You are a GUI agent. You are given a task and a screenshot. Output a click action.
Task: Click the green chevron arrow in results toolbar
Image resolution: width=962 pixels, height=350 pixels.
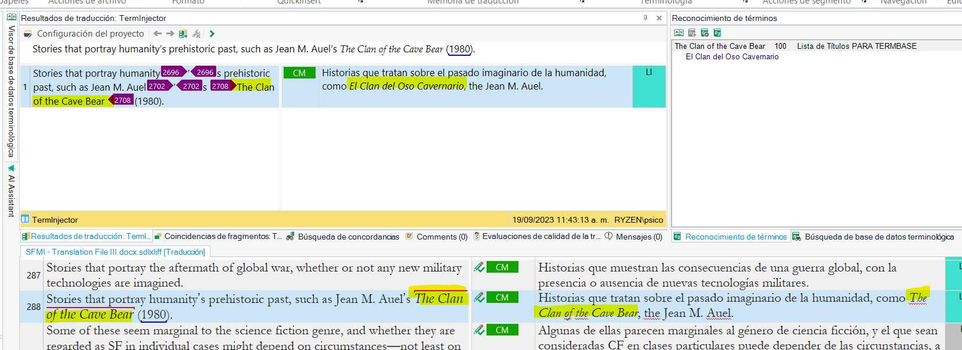212,34
